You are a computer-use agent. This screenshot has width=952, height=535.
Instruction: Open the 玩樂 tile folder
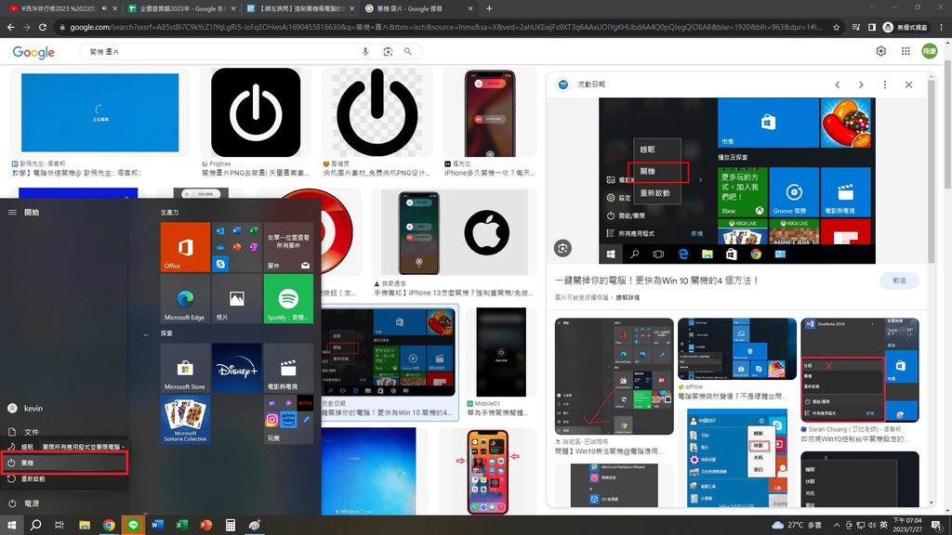pyautogui.click(x=288, y=419)
